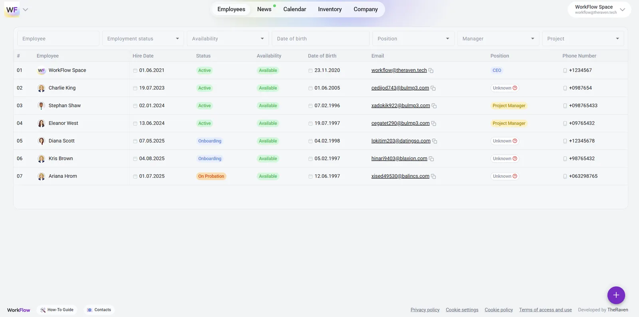Click the purple plus add button
The image size is (639, 317).
(x=616, y=295)
